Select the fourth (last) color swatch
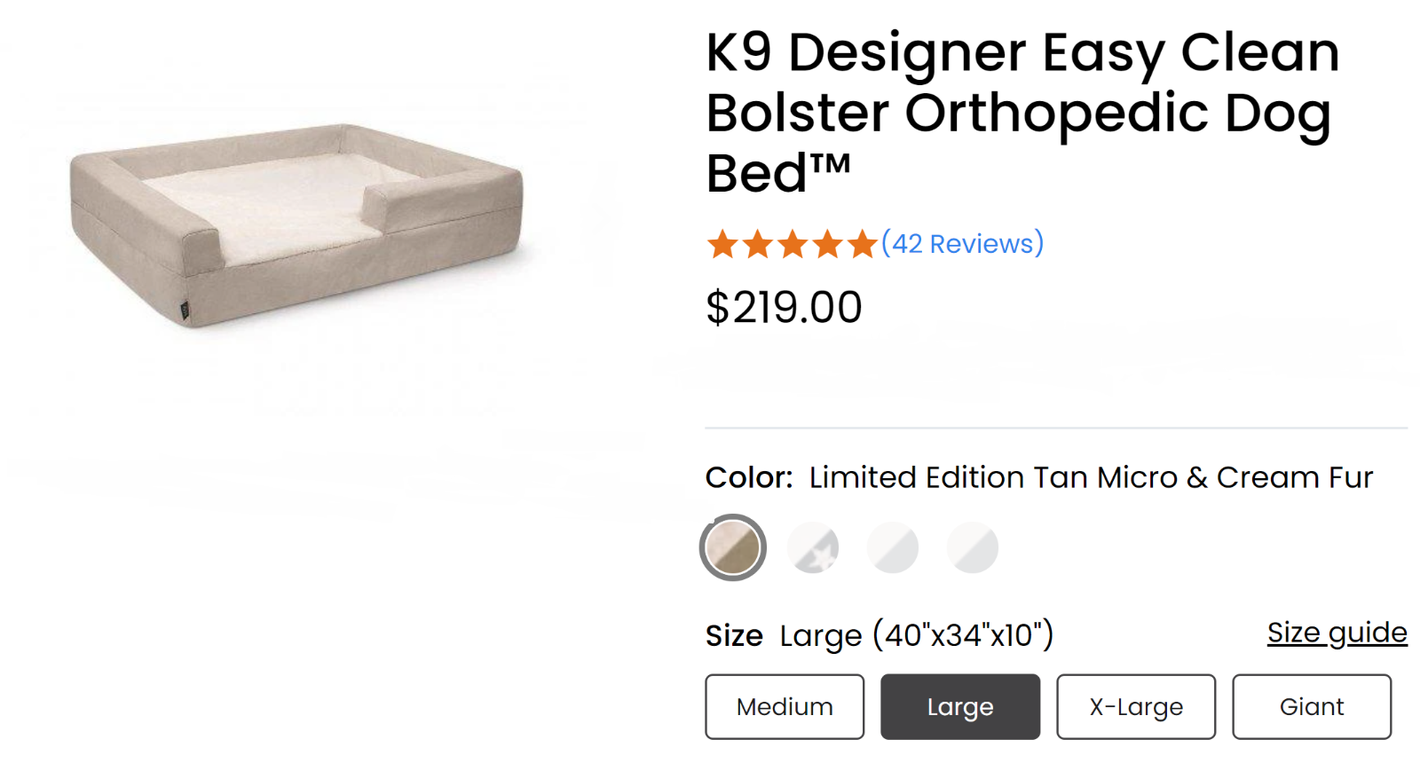1420x763 pixels. point(973,547)
